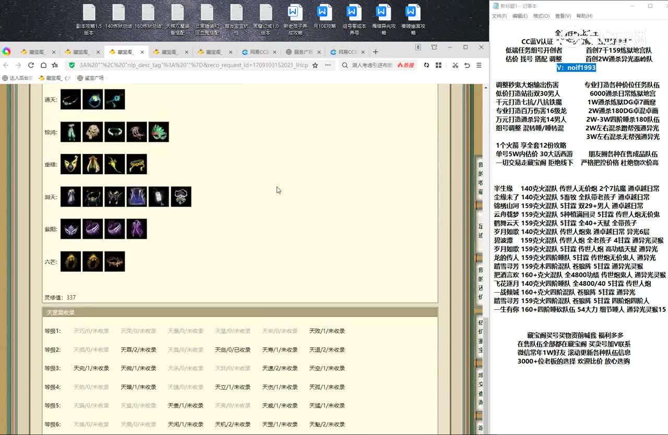
Task: Click the 天贵/1/未收录 entry
Action: tap(186, 405)
